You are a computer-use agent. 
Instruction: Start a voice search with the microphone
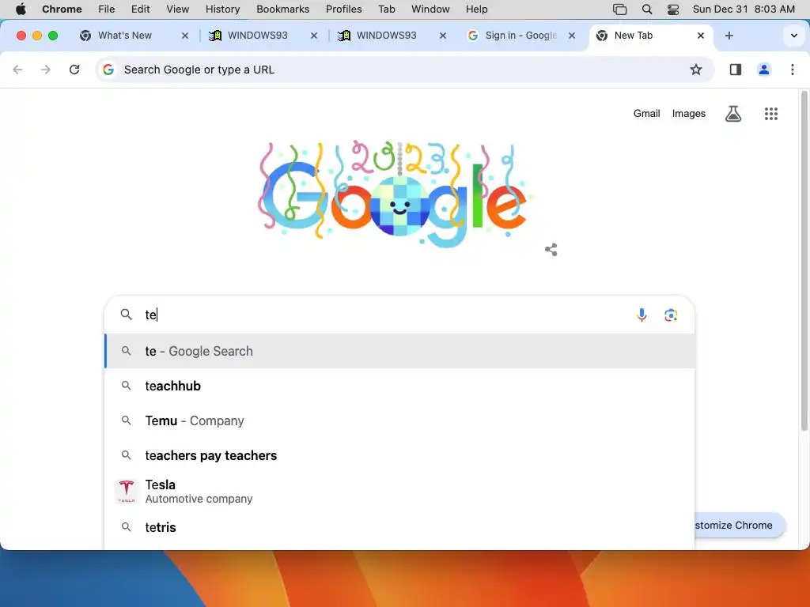pos(642,315)
